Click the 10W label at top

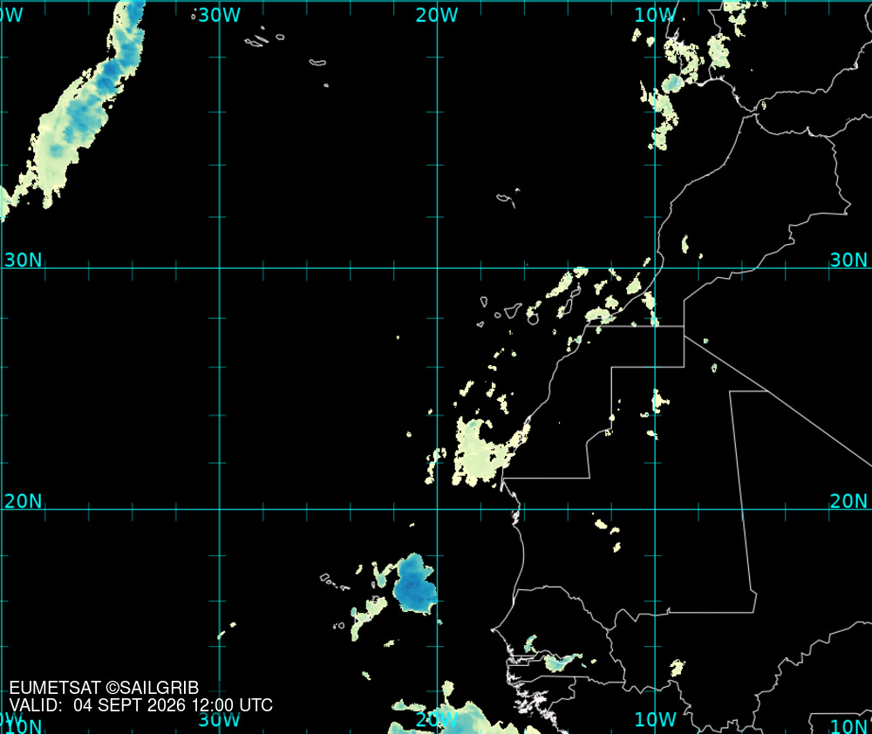[x=655, y=15]
